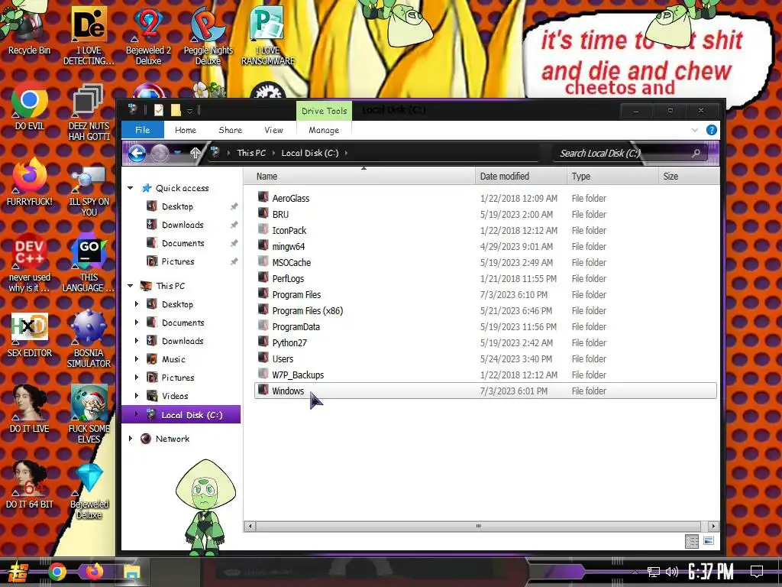
Task: Open the network tray icon
Action: coord(654,572)
